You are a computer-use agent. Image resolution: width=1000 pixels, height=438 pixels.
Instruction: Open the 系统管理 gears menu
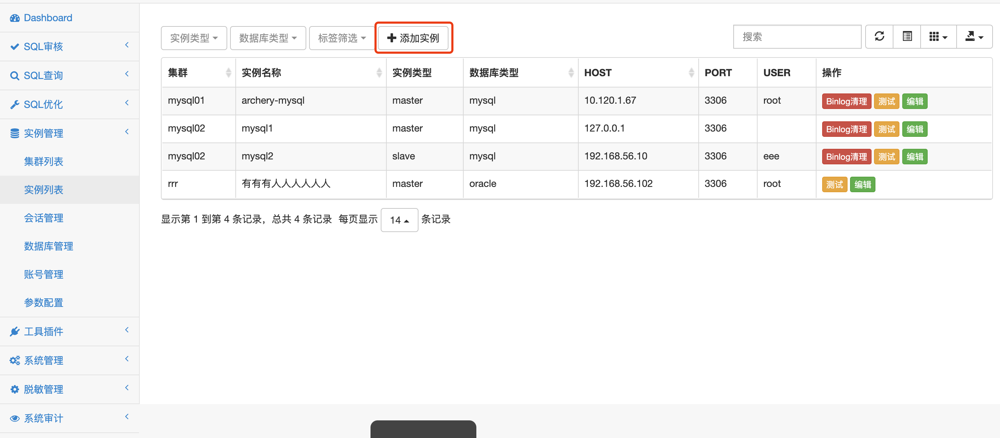(x=43, y=360)
